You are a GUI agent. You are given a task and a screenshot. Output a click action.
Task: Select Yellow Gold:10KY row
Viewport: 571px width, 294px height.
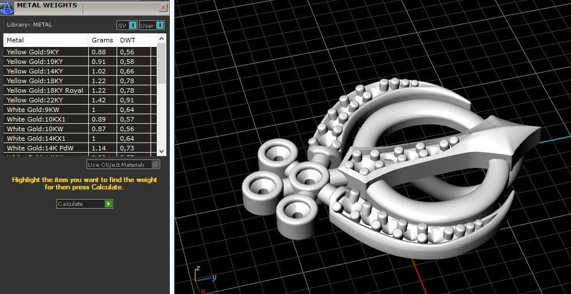(80, 62)
